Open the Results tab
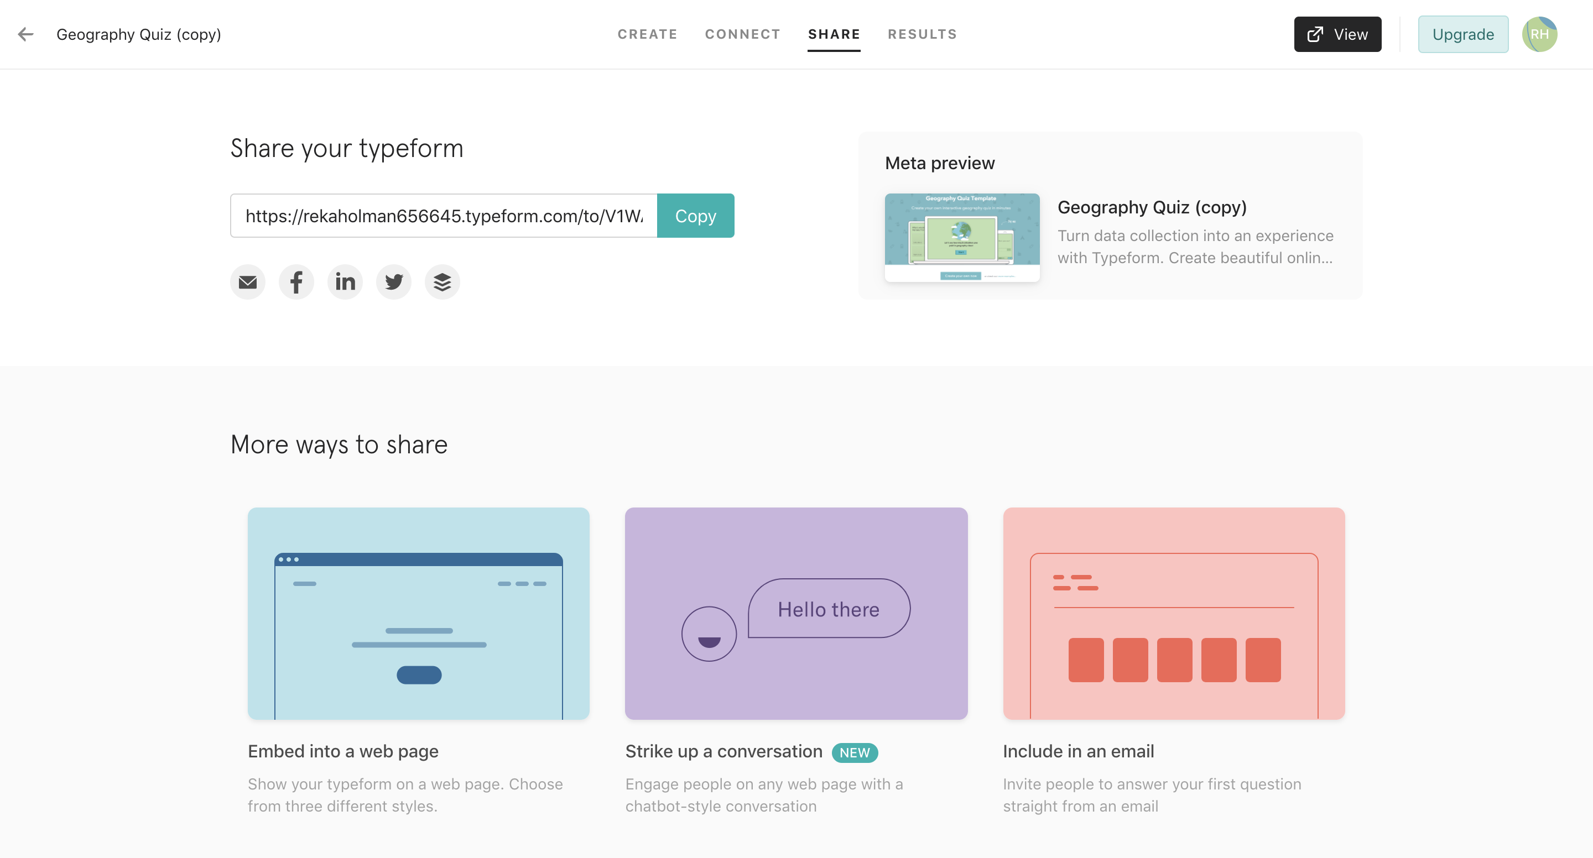1593x858 pixels. [922, 34]
